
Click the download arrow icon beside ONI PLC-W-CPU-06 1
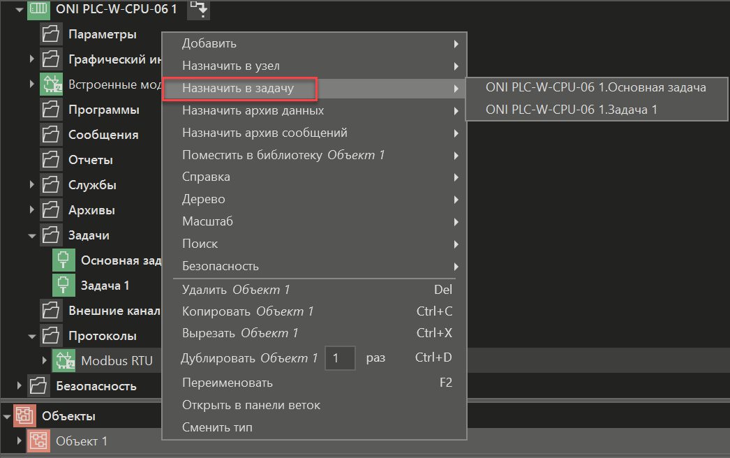click(x=199, y=9)
